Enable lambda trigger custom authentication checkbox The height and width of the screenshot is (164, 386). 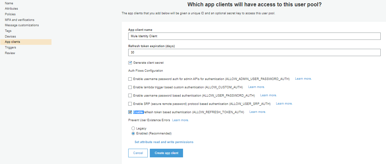click(130, 87)
